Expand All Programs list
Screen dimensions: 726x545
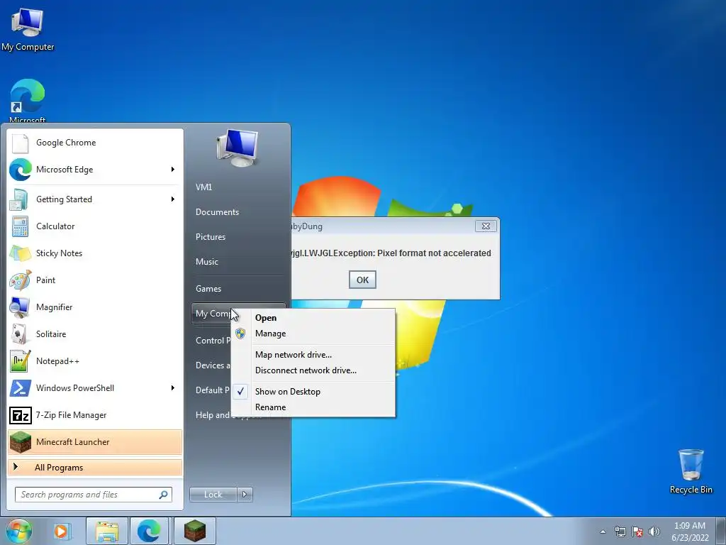tap(95, 468)
